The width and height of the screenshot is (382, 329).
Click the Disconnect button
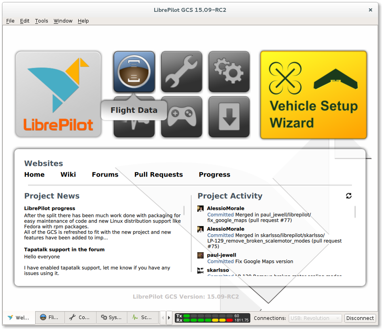tap(360, 318)
